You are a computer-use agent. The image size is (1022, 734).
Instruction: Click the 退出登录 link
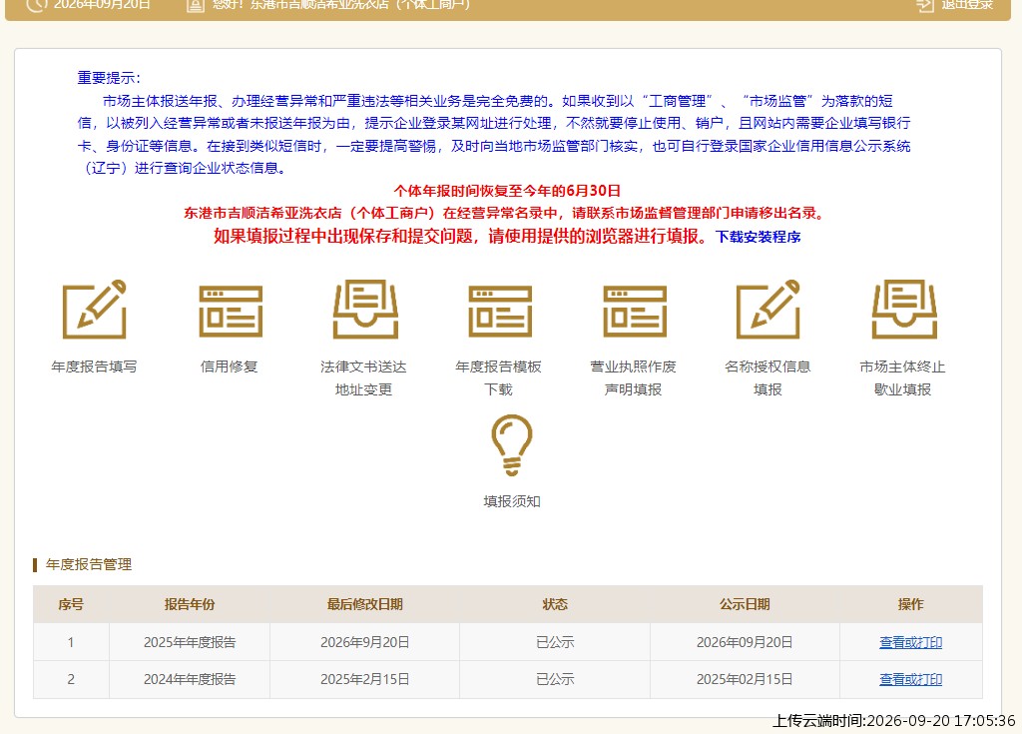click(x=967, y=5)
